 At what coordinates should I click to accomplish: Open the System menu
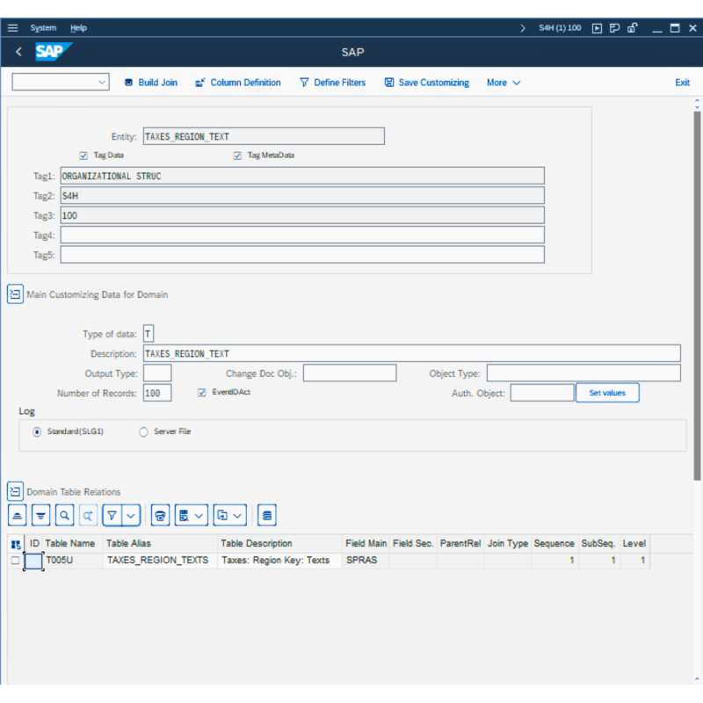43,28
